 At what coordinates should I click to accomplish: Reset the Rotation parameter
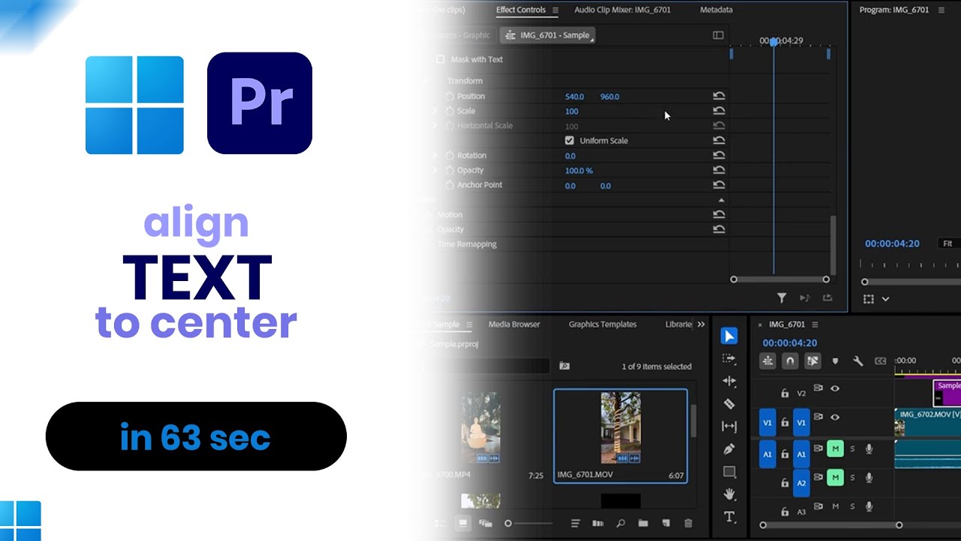(x=718, y=156)
